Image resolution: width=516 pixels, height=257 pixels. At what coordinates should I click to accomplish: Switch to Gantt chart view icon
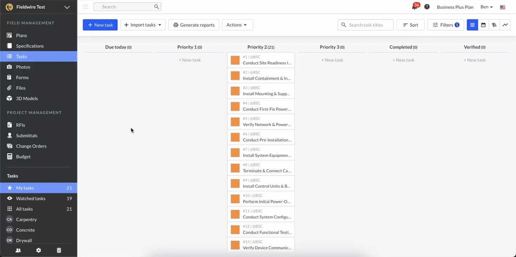click(494, 25)
